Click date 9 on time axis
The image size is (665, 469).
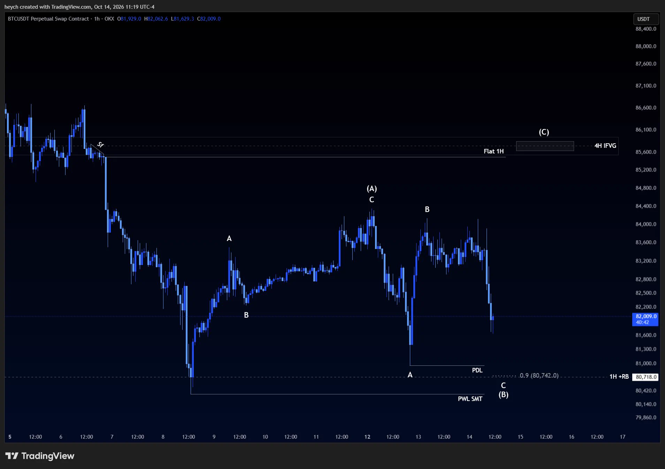pyautogui.click(x=214, y=437)
